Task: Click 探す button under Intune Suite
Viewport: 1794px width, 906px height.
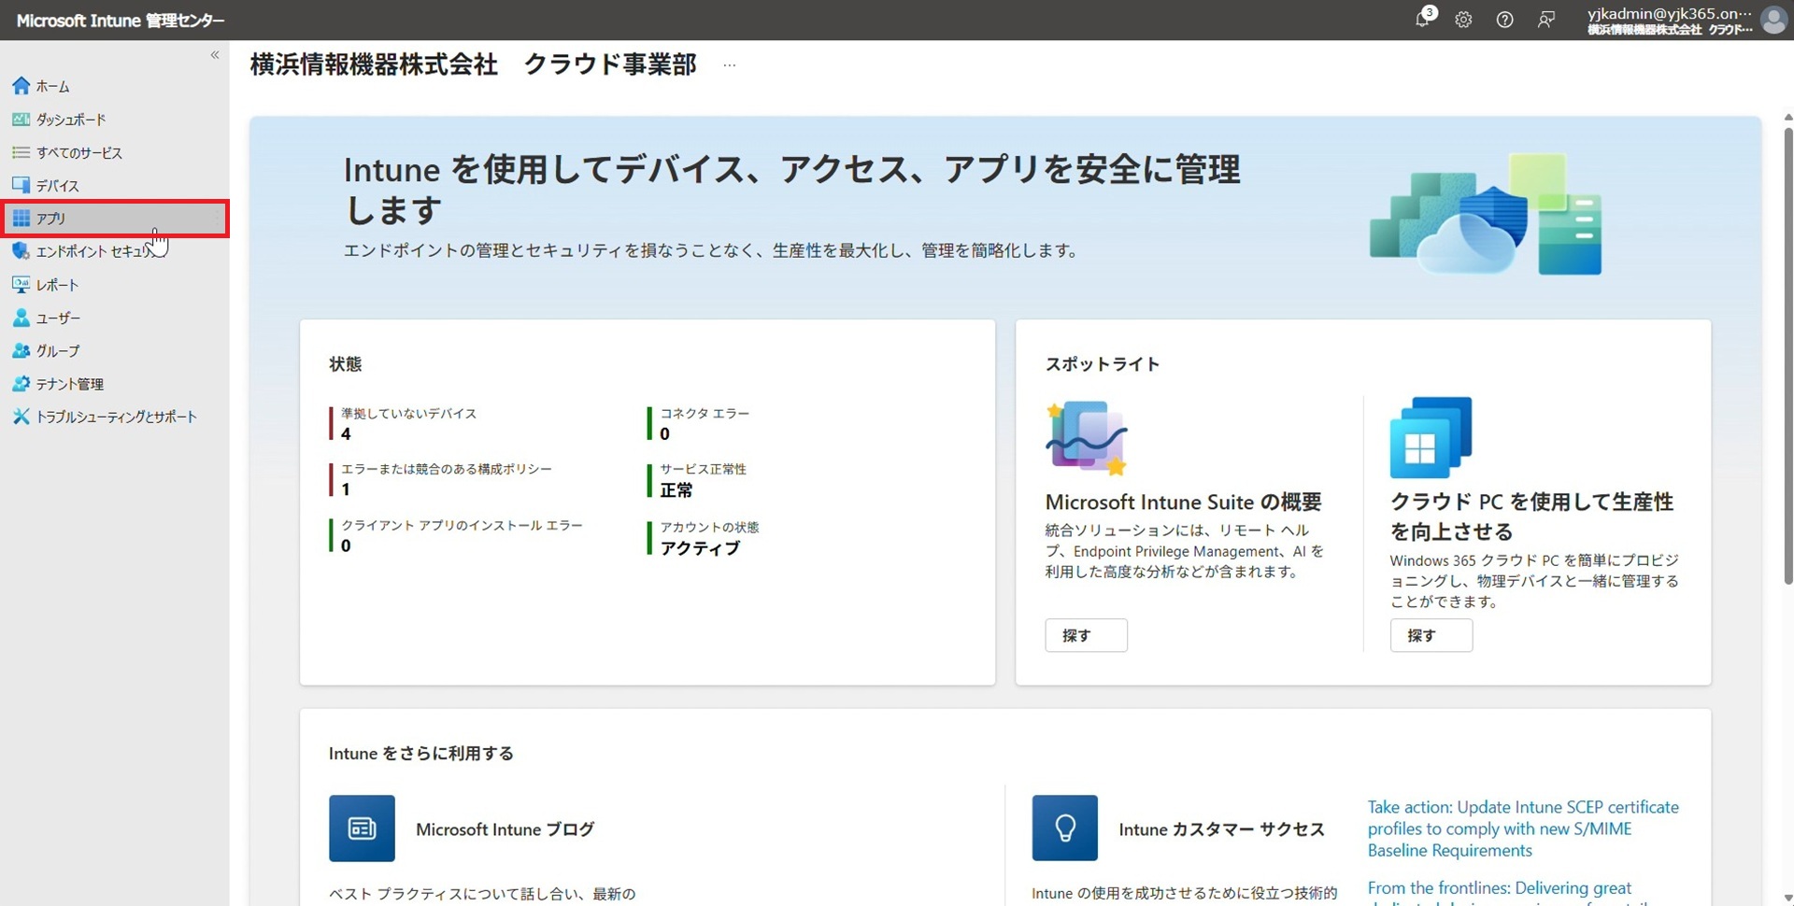Action: pyautogui.click(x=1086, y=635)
